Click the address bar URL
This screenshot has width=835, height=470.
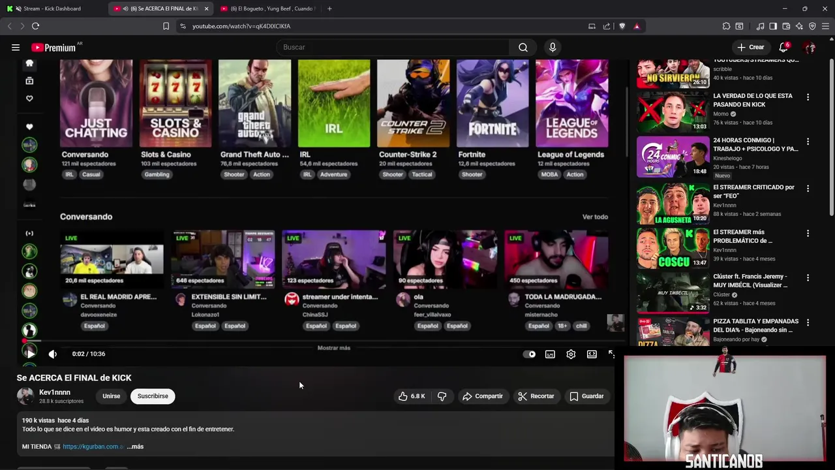pos(241,26)
